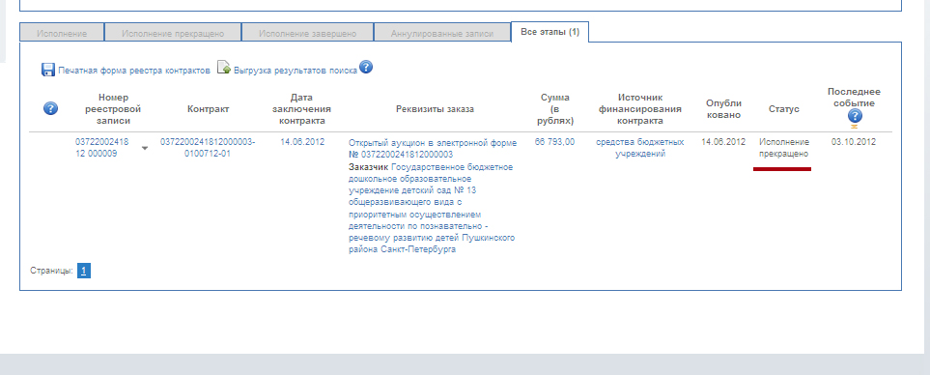930x375 pixels.
Task: Go to page 1 of results
Action: pos(84,272)
